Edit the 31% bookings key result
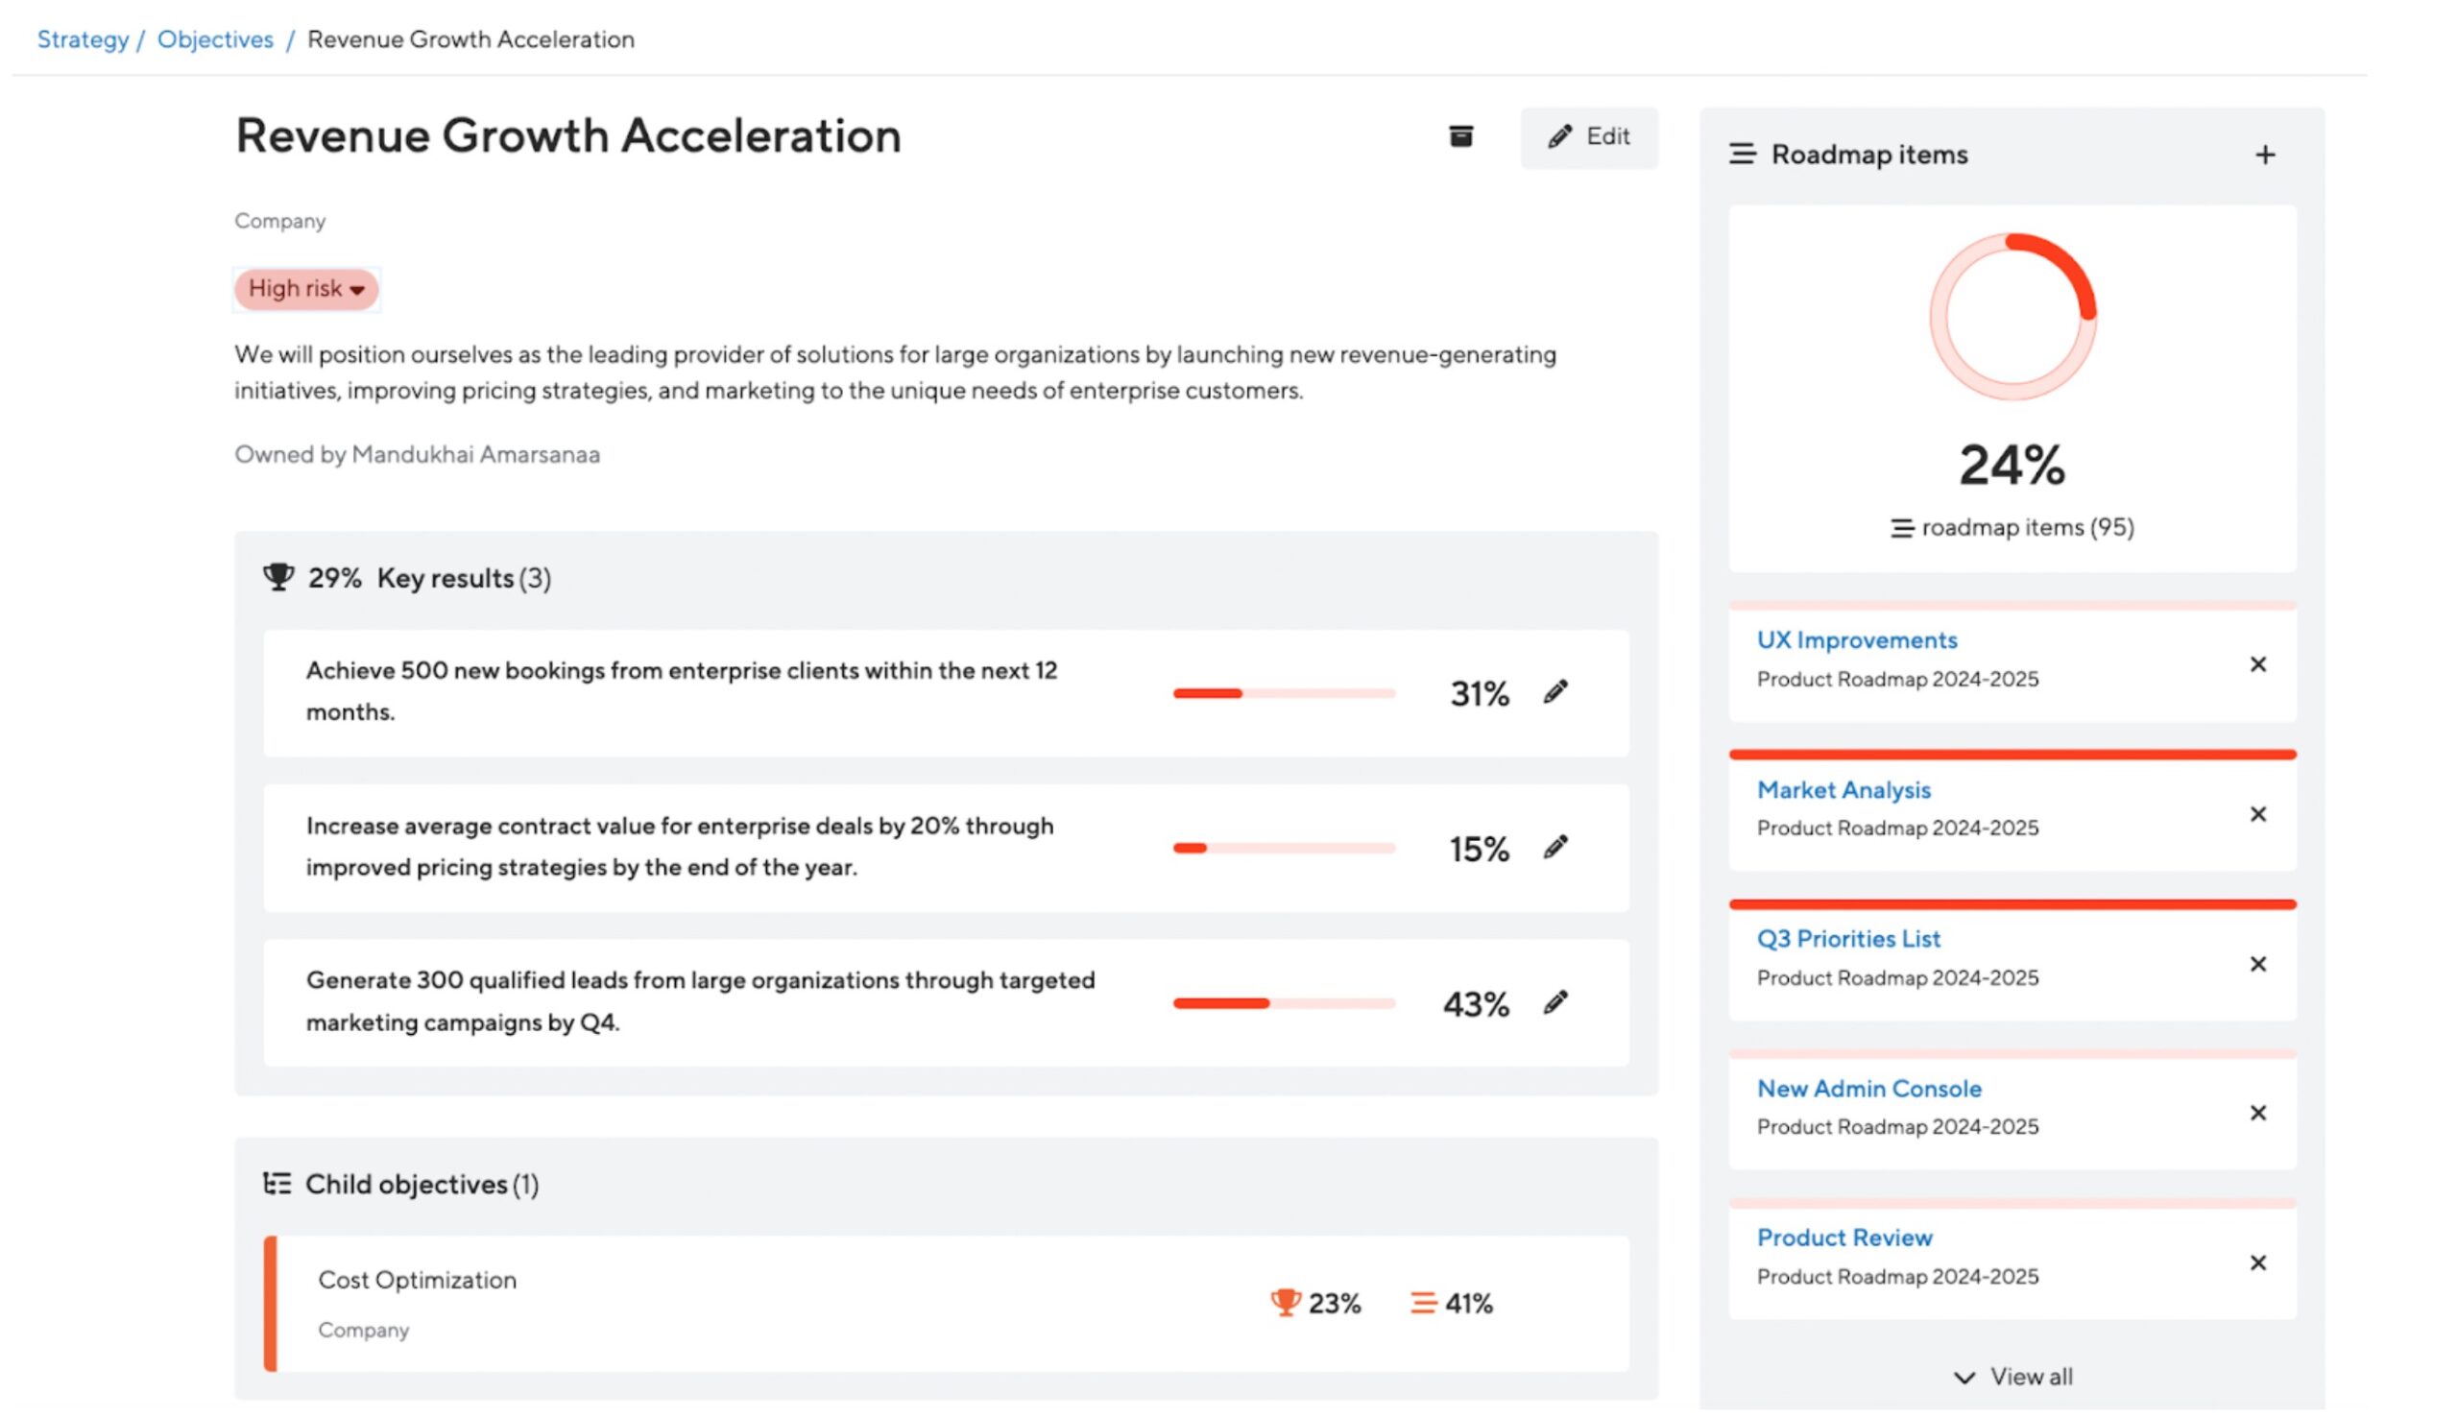The image size is (2458, 1418). point(1555,692)
